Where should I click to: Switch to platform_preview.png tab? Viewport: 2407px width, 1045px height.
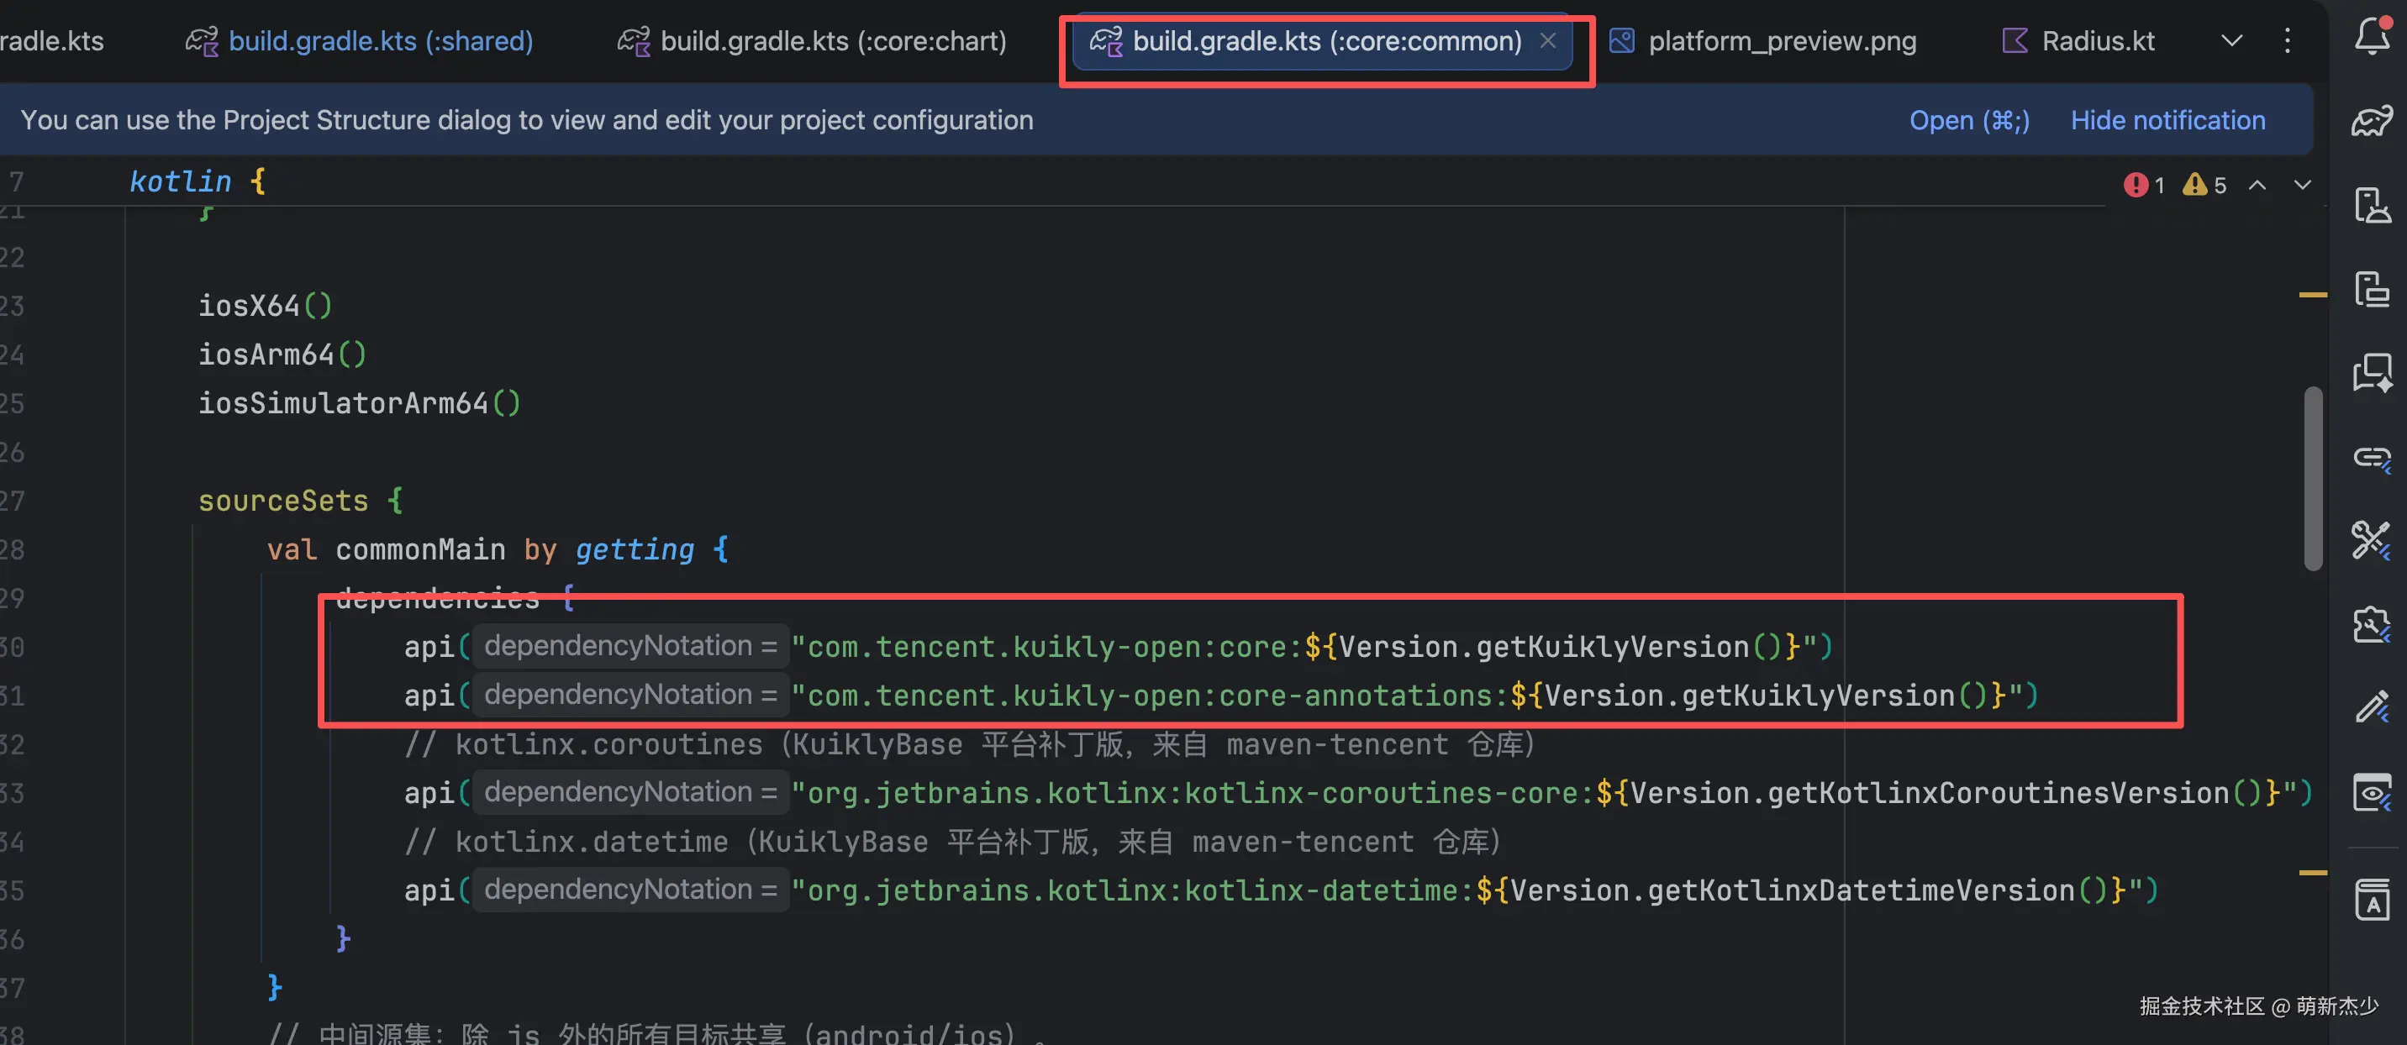point(1763,41)
